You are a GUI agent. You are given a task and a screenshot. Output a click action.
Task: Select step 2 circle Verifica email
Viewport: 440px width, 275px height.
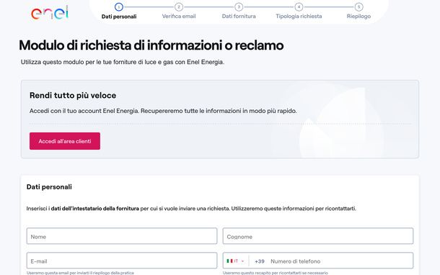pyautogui.click(x=179, y=6)
